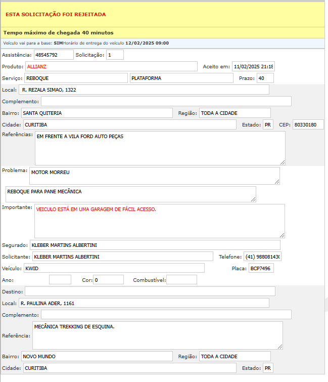Click the Segurado name field
The image size is (328, 382).
point(155,245)
